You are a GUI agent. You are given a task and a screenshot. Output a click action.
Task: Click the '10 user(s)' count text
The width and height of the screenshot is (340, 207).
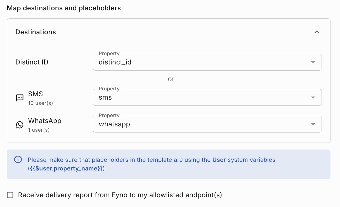click(x=41, y=103)
